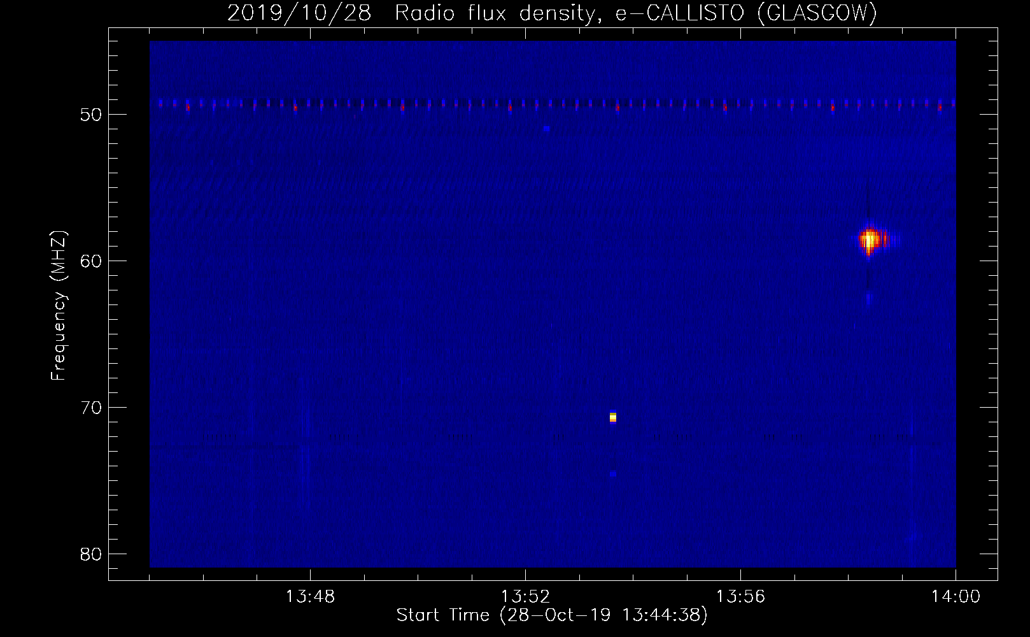Click the 70 frequency tick label
1030x637 pixels.
pos(91,408)
